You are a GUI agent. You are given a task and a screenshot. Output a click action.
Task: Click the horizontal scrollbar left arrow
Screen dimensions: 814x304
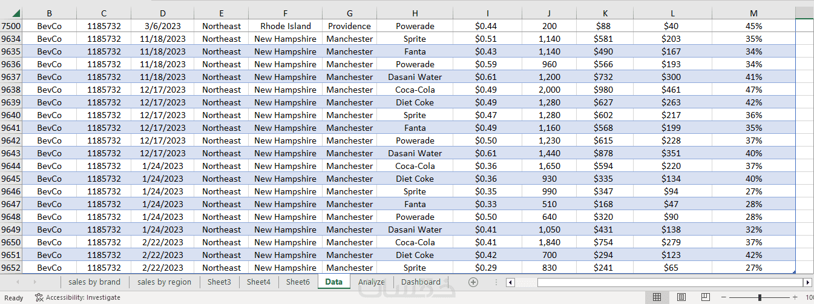coord(510,282)
